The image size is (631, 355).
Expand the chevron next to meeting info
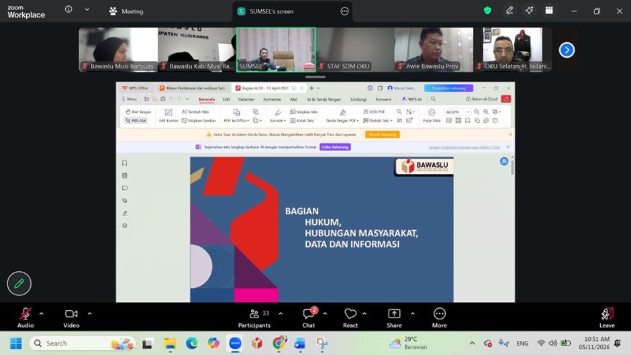coord(87,9)
